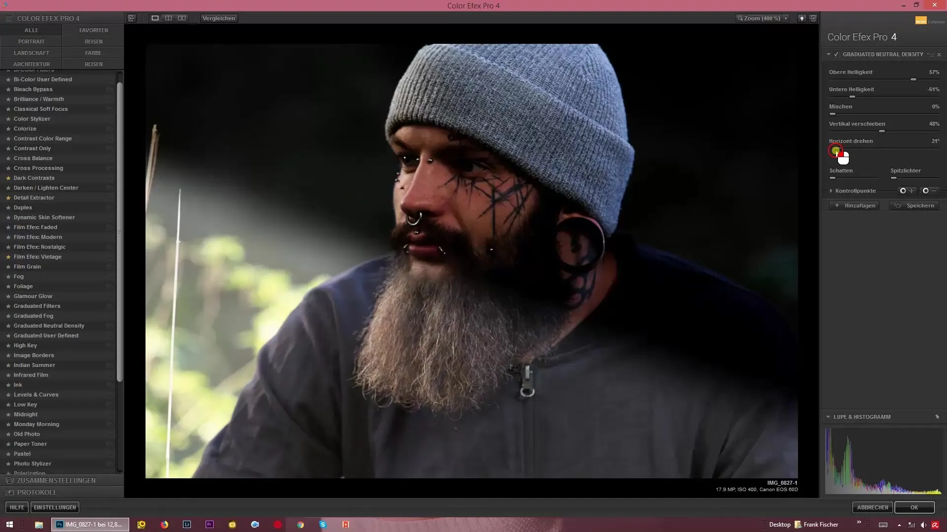947x532 pixels.
Task: Expand the Kontrollpunkte section
Action: pyautogui.click(x=831, y=191)
